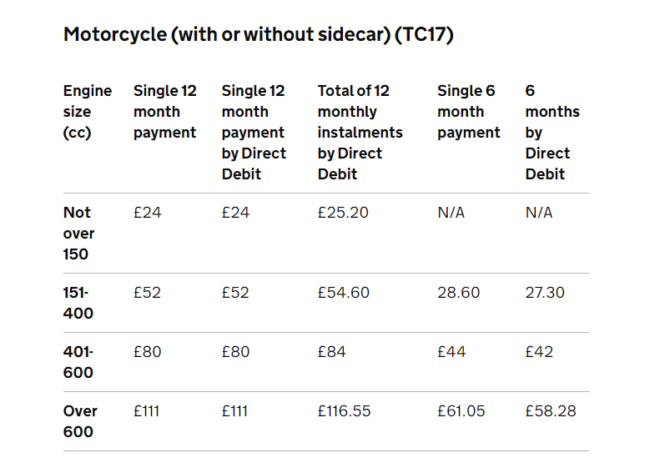Select the £58.28 Direct Debit cell
The height and width of the screenshot is (473, 650).
[x=551, y=411]
